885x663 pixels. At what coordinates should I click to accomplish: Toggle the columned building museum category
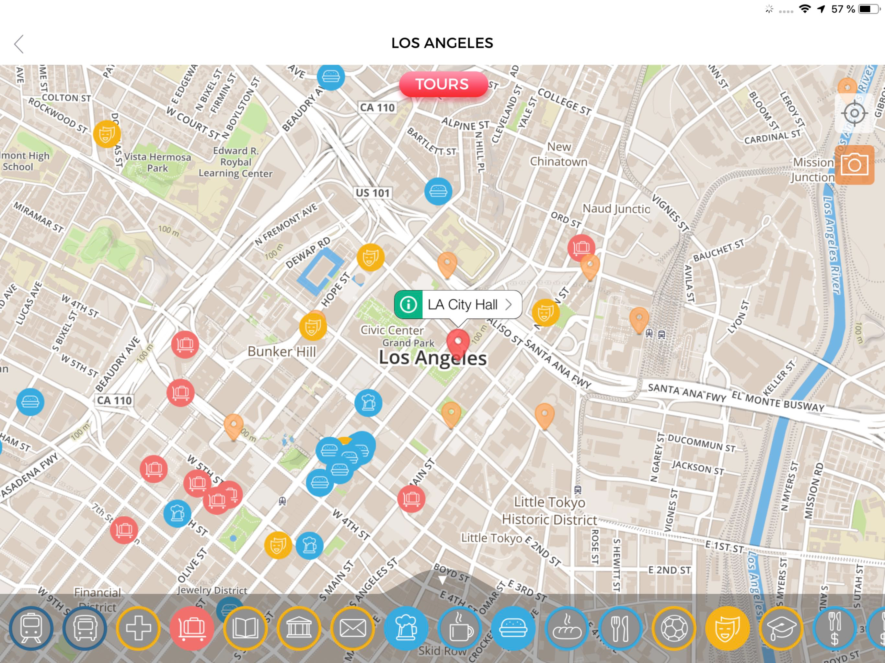tap(299, 628)
